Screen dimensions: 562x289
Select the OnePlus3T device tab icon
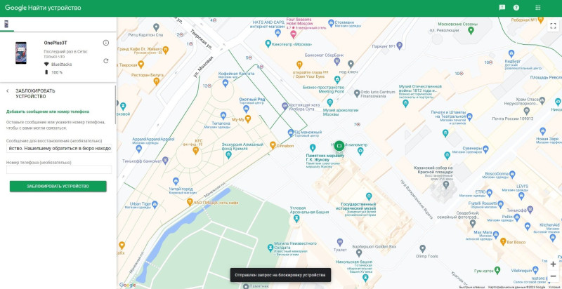click(6, 24)
